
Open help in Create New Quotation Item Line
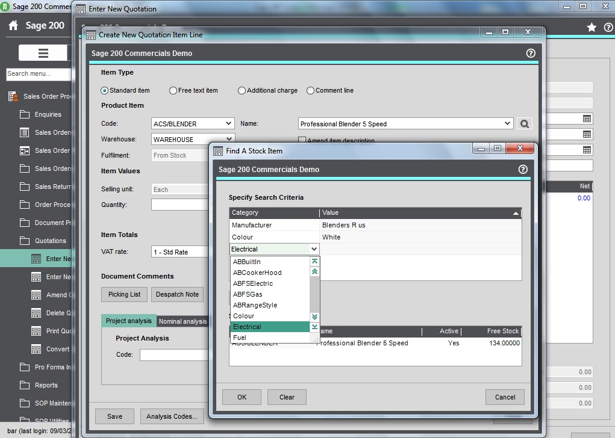click(x=530, y=54)
